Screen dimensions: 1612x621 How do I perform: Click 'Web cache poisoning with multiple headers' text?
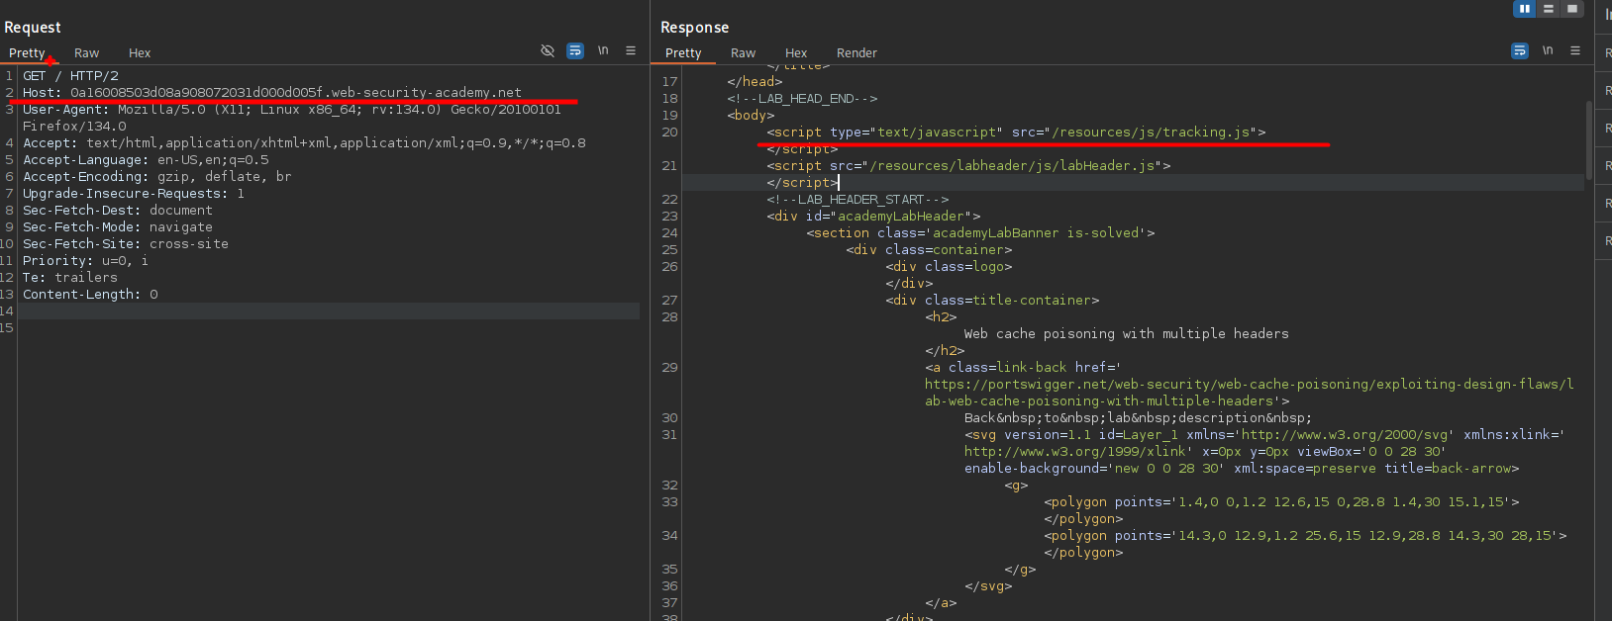1127,334
